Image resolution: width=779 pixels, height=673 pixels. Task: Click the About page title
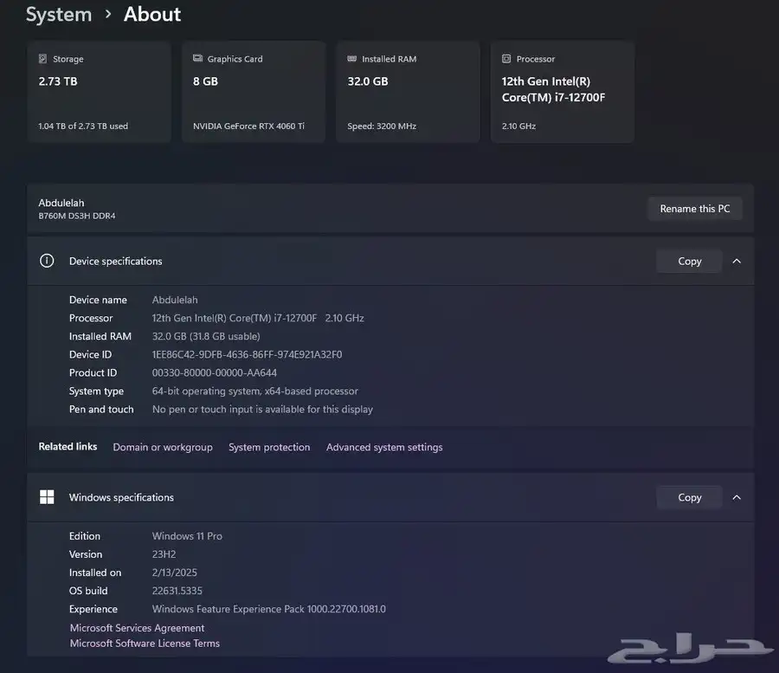point(152,15)
